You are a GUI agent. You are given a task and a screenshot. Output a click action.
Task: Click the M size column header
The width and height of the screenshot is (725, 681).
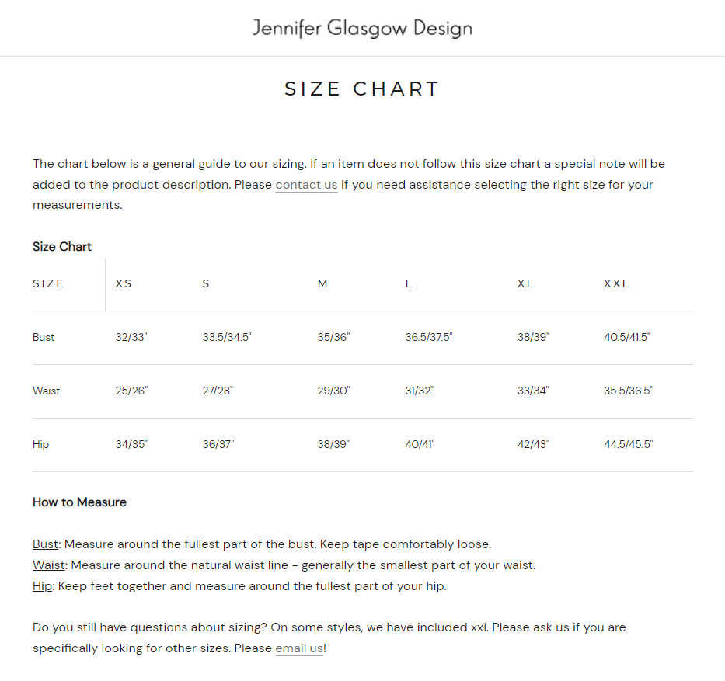coord(322,283)
